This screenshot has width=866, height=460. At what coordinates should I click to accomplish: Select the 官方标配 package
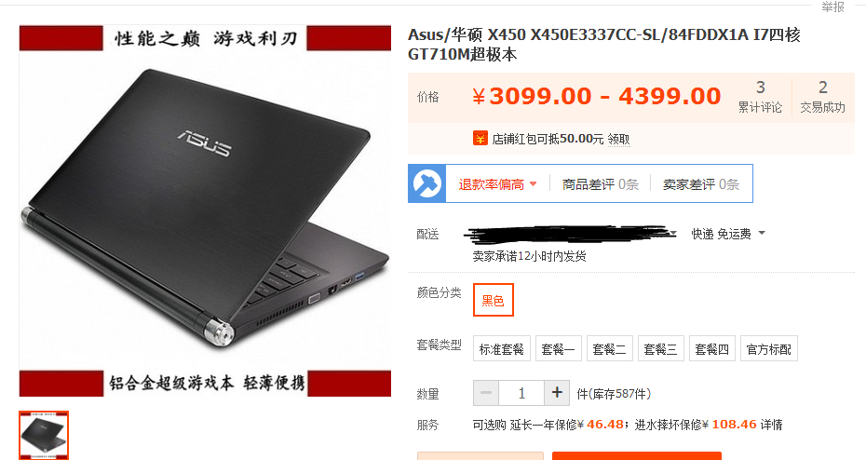(769, 348)
